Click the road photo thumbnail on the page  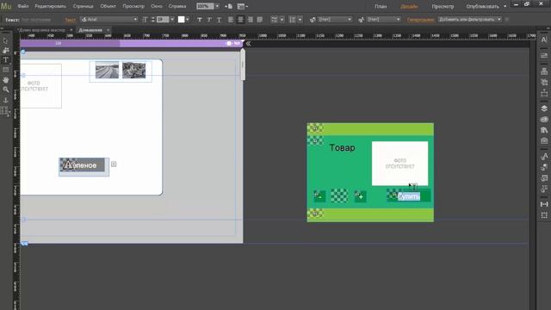pyautogui.click(x=107, y=71)
